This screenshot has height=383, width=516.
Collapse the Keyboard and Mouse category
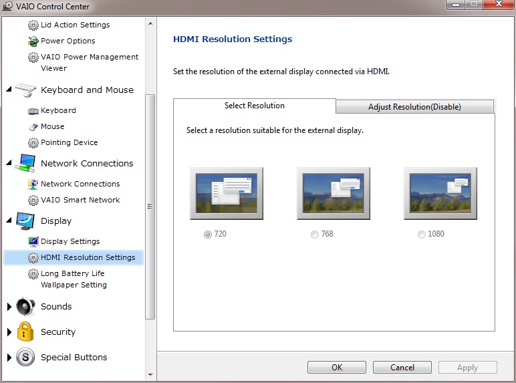click(9, 89)
